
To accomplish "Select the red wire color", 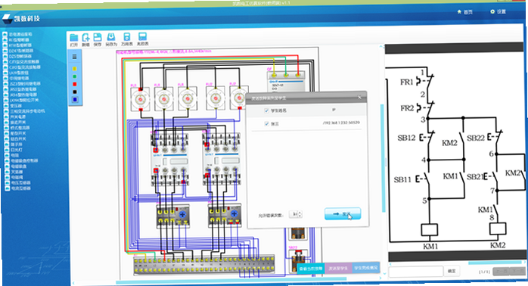I will (x=74, y=84).
